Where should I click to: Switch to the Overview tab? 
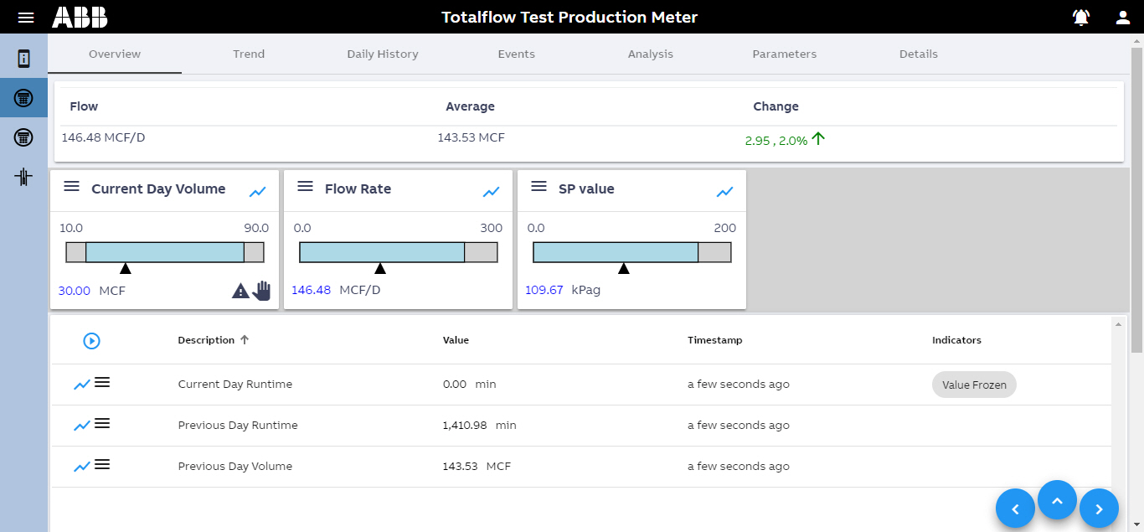coord(115,54)
